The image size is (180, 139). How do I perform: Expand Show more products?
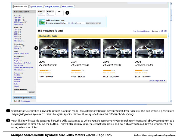157,81
